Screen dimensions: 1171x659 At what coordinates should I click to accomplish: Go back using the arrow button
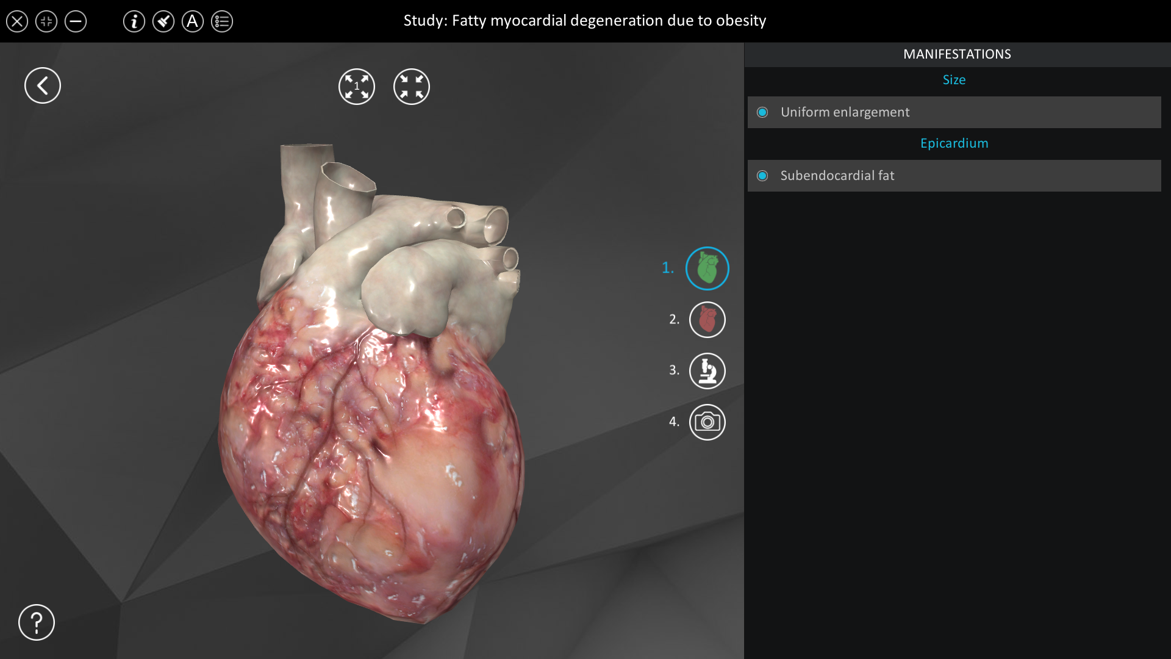[x=43, y=85]
